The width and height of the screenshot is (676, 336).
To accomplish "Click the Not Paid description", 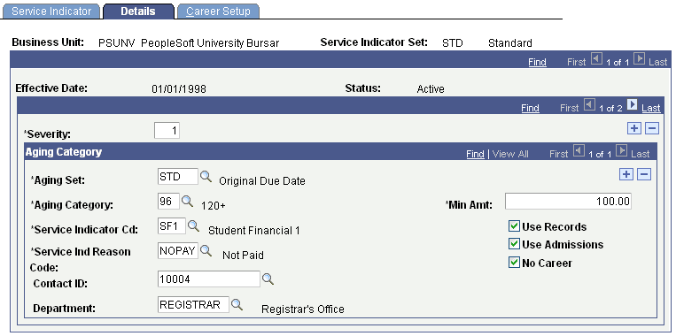I will (x=243, y=256).
